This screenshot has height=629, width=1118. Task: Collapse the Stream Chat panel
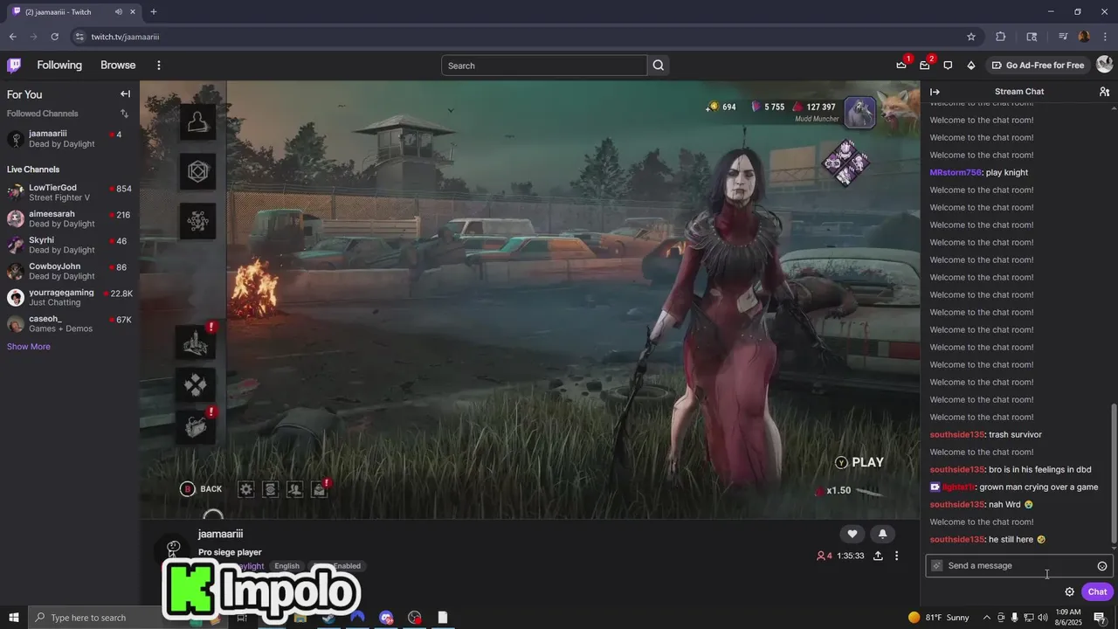[935, 92]
